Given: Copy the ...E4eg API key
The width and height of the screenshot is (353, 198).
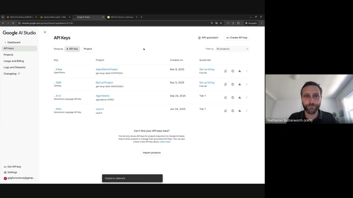Looking at the screenshot, I should (x=226, y=71).
